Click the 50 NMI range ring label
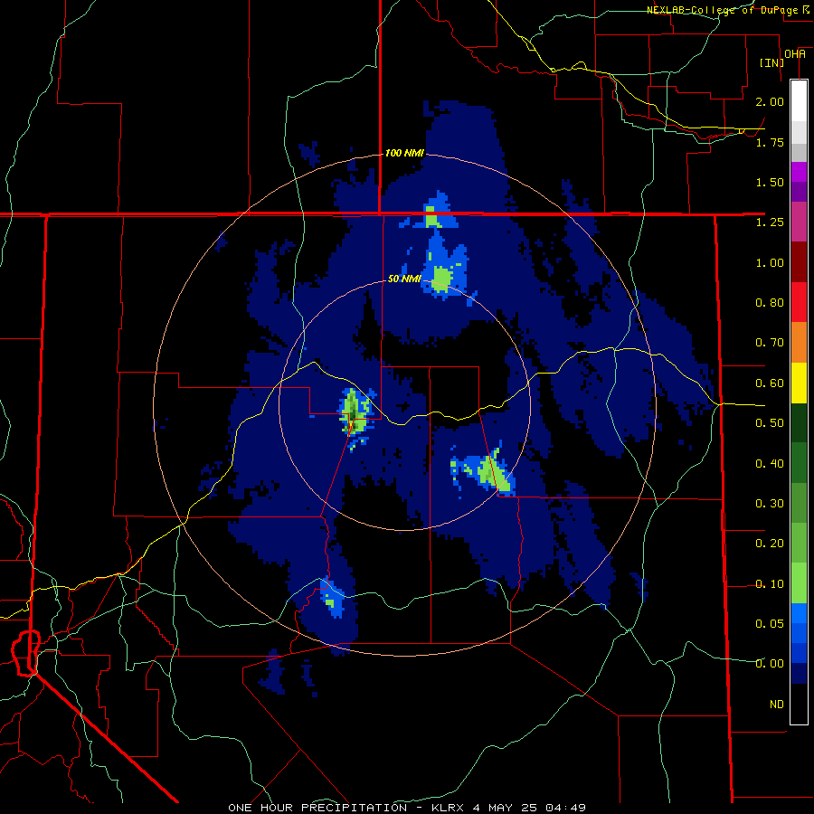814x814 pixels. [x=404, y=279]
